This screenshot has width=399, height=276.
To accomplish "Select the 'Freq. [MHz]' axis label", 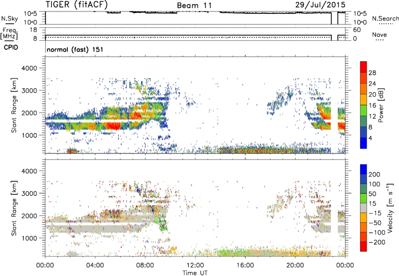I will [x=9, y=33].
